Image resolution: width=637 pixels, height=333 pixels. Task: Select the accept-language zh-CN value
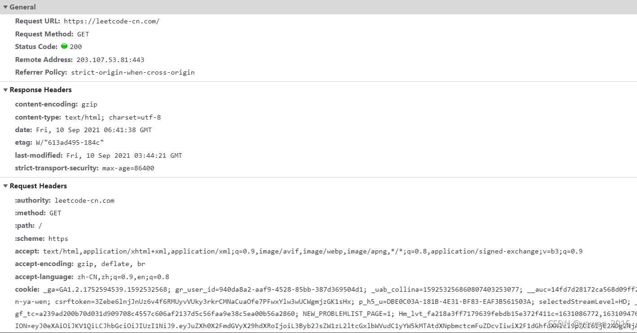(x=123, y=277)
